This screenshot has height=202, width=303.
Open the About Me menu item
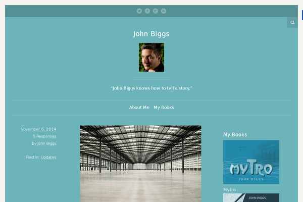point(139,107)
